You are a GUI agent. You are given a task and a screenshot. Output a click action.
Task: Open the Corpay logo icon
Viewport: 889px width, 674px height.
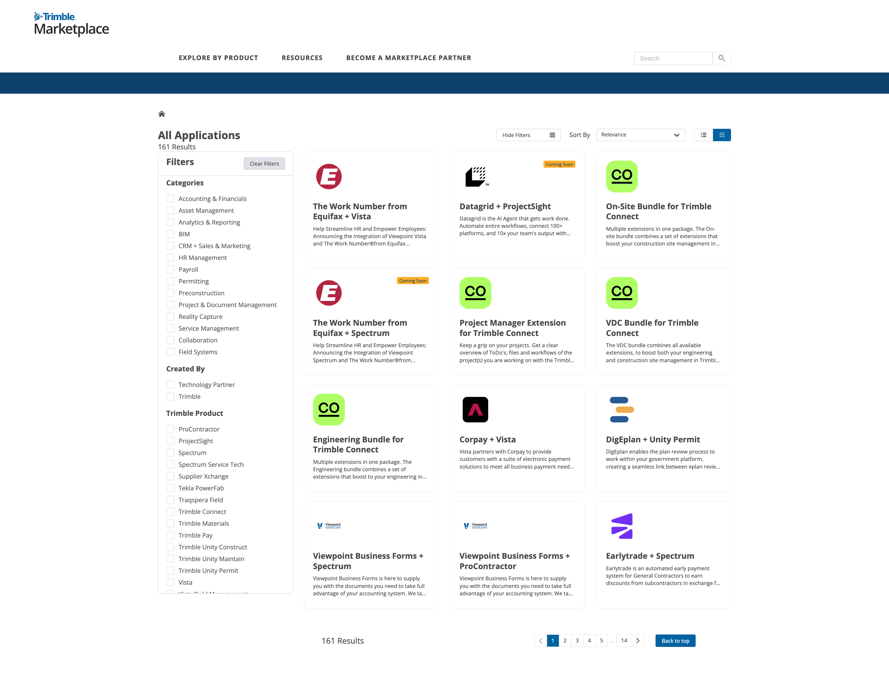point(475,410)
